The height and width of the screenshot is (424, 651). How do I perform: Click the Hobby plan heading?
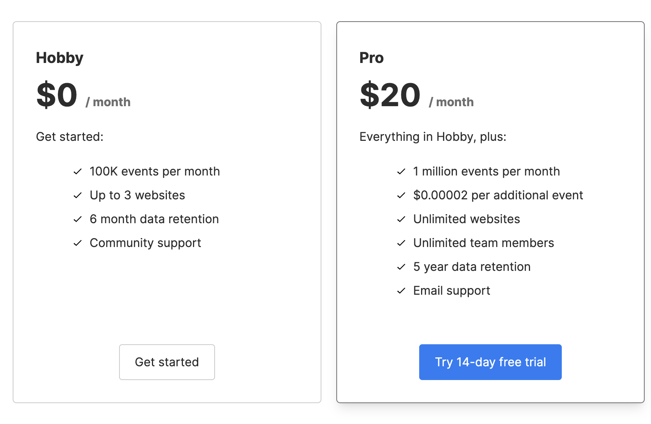60,58
